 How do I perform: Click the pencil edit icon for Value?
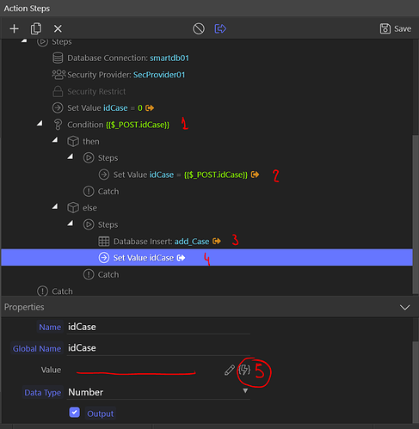[229, 370]
